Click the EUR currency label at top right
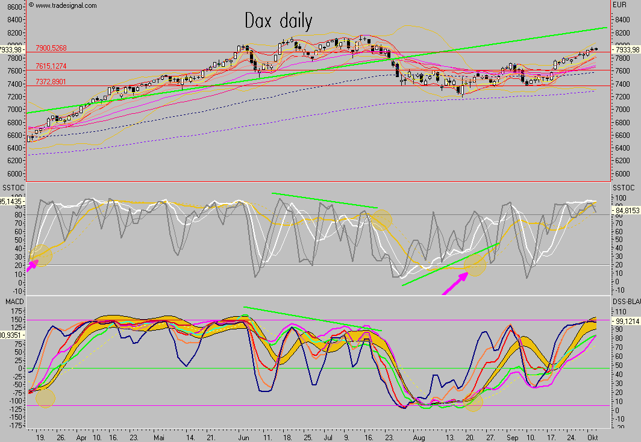This screenshot has height=442, width=641. [619, 5]
